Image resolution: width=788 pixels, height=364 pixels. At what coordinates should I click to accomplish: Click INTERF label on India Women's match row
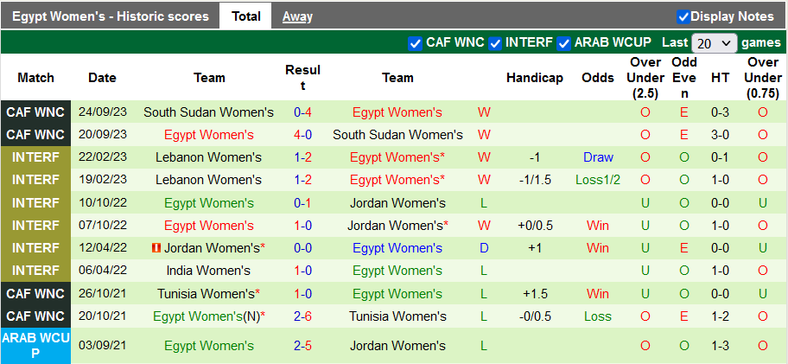pos(35,271)
